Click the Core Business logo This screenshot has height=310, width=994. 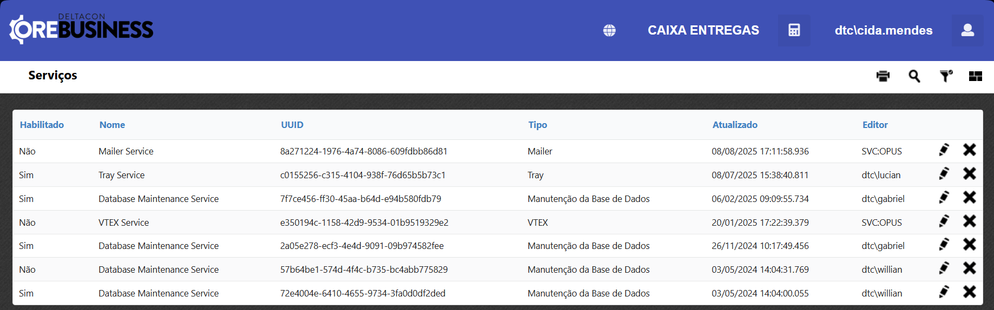coord(81,29)
